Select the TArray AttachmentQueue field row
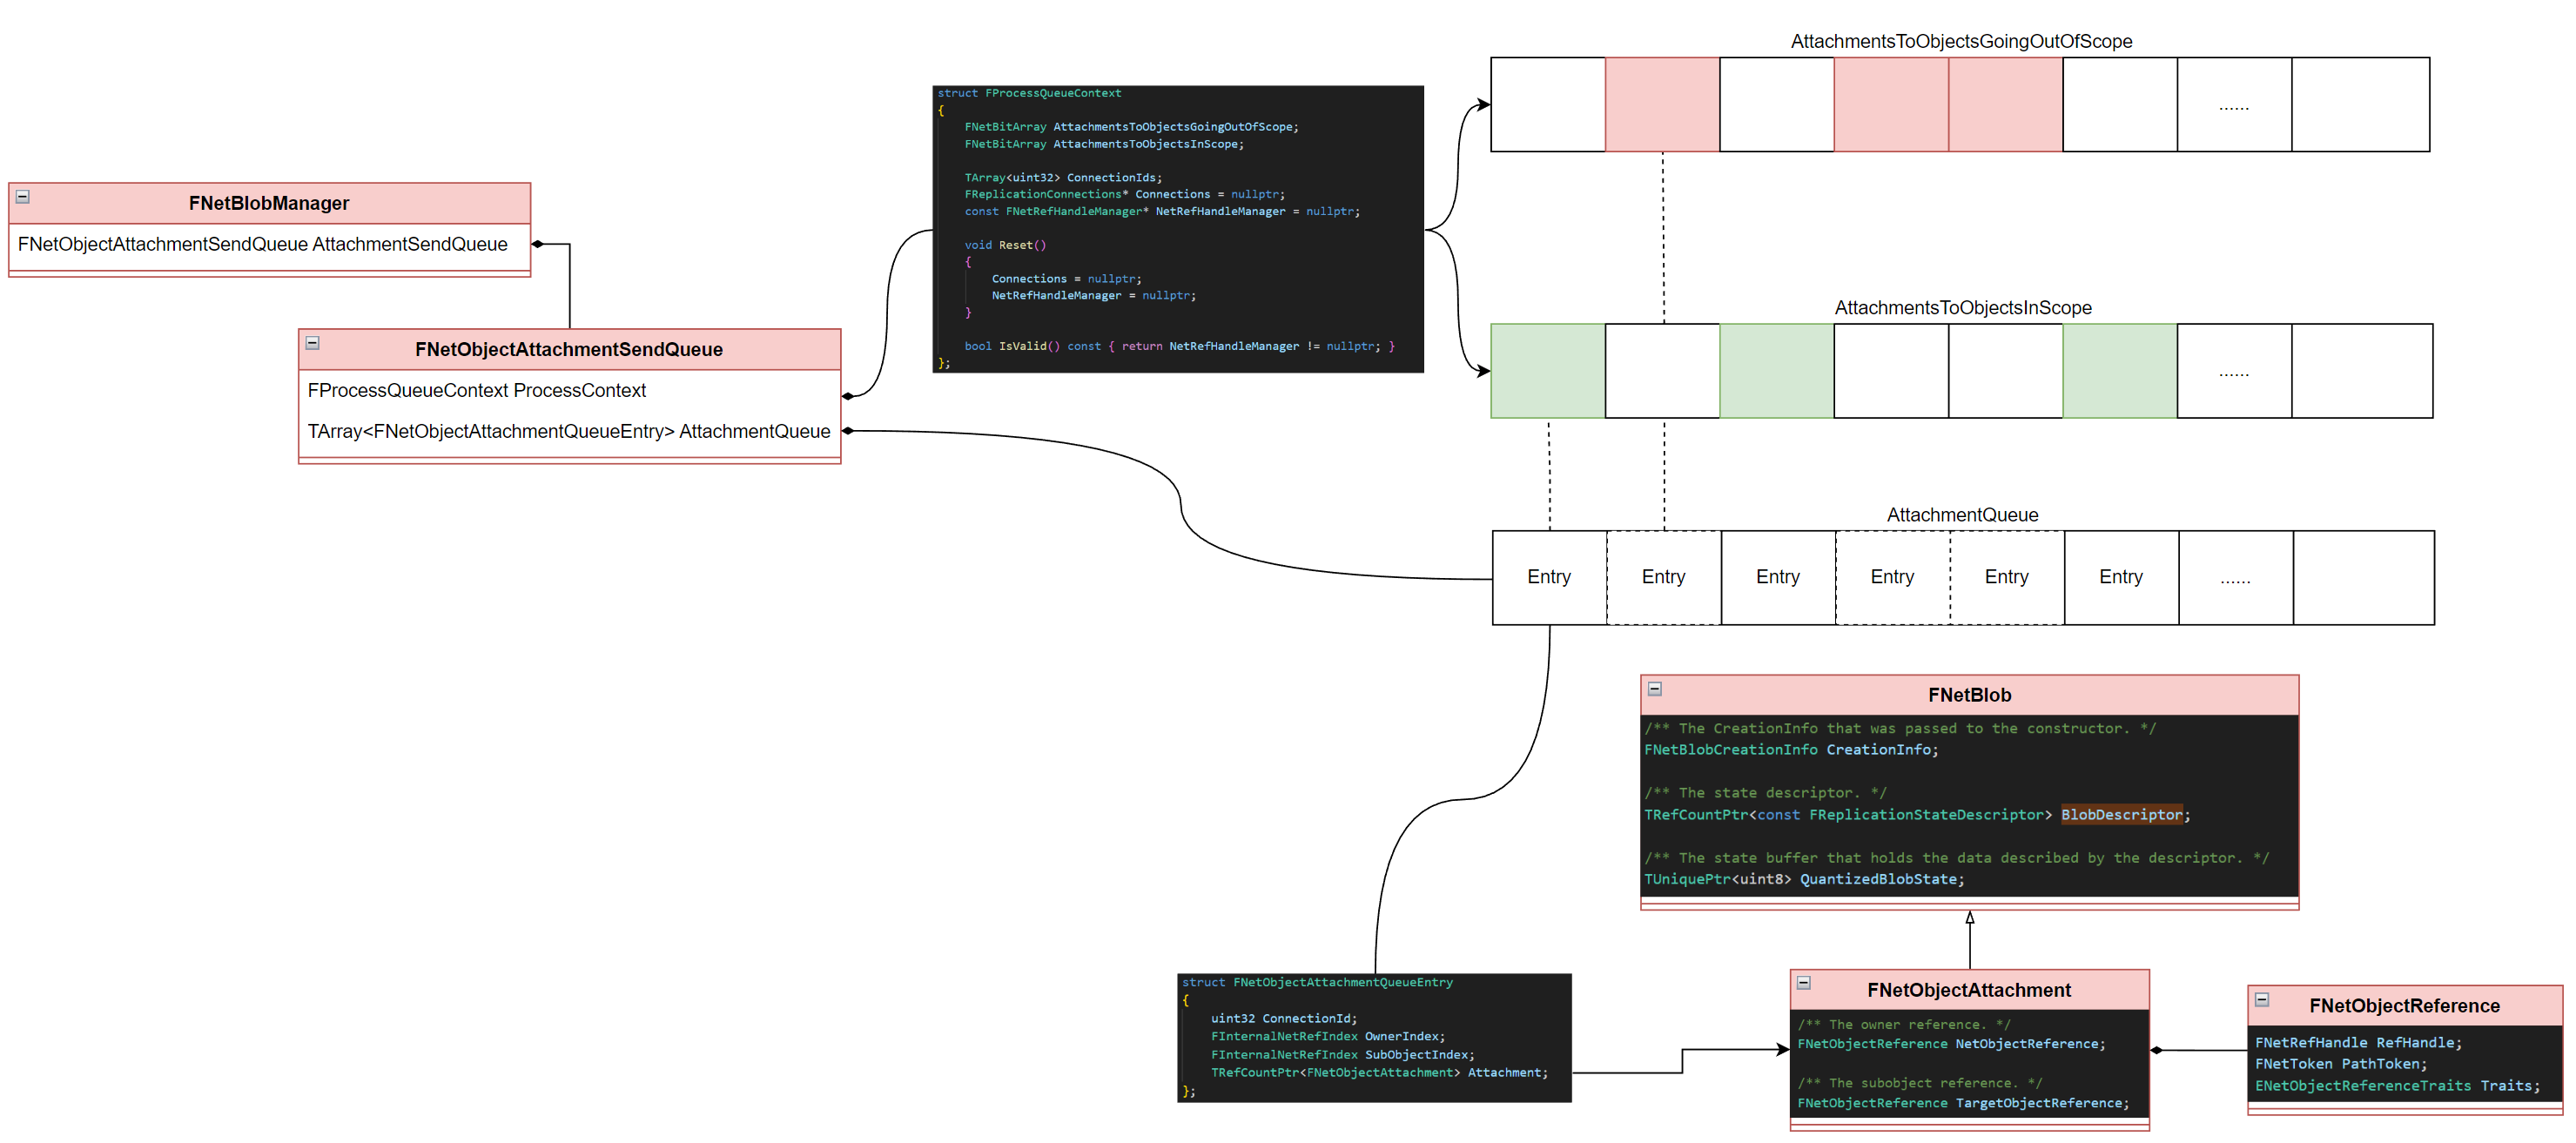This screenshot has width=2576, height=1143. 568,432
